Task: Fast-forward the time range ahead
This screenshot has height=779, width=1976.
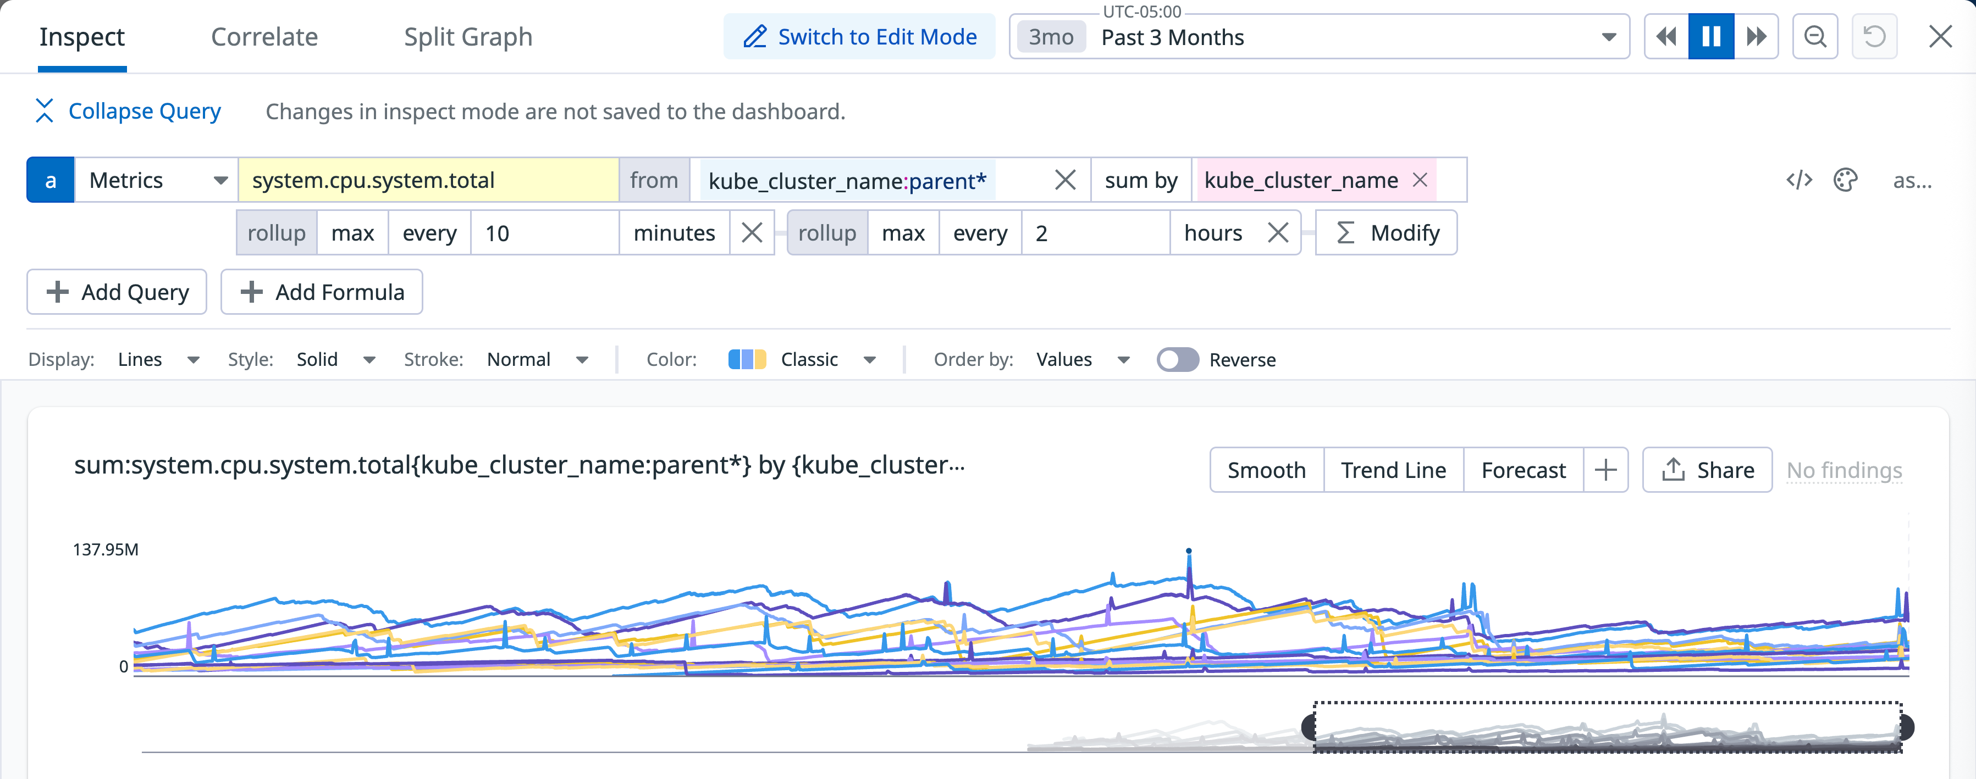Action: coord(1756,36)
